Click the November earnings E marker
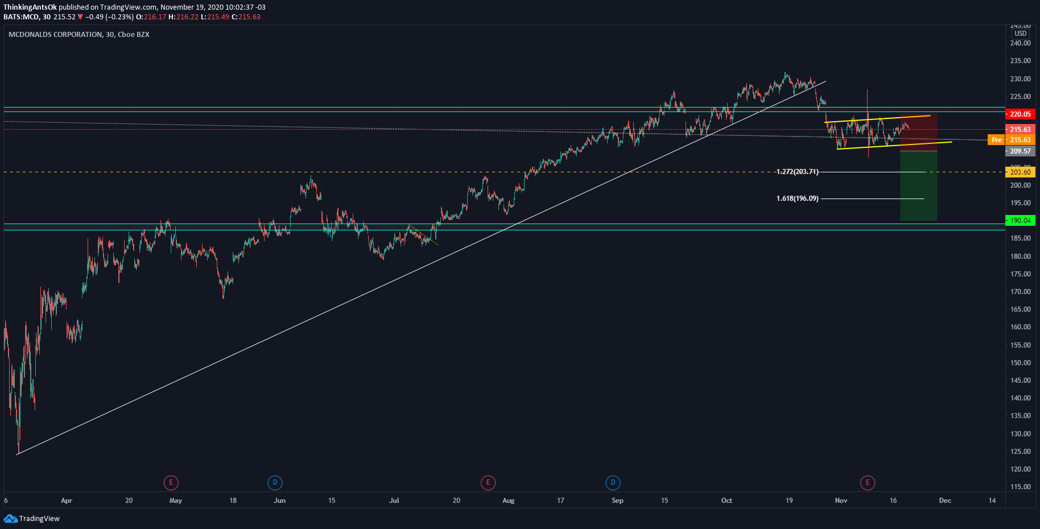 coord(868,483)
